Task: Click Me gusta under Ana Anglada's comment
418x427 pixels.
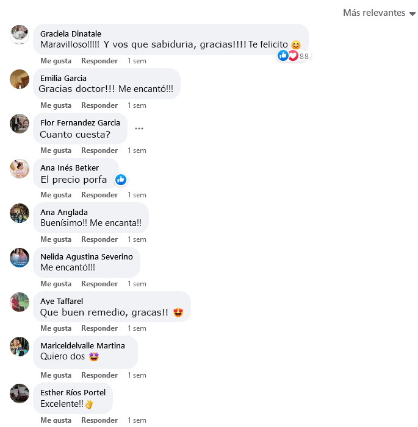Action: coord(56,239)
